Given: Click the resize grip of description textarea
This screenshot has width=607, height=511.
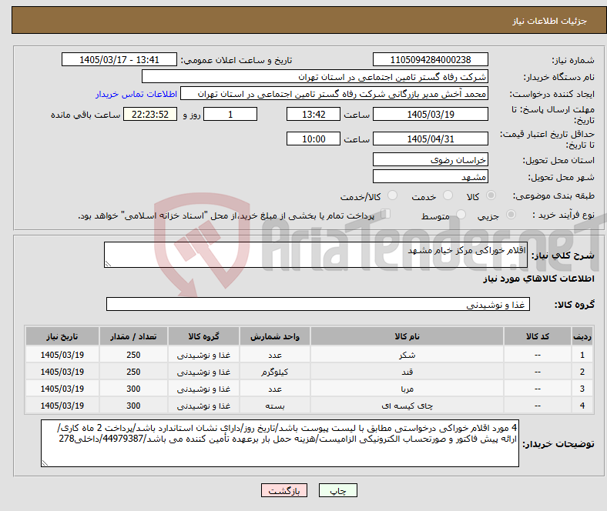Looking at the screenshot, I should tap(108, 264).
